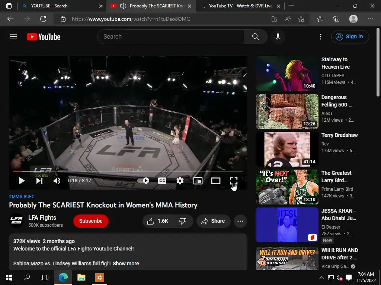Open File Explorer from taskbar
381x285 pixels.
point(81,278)
